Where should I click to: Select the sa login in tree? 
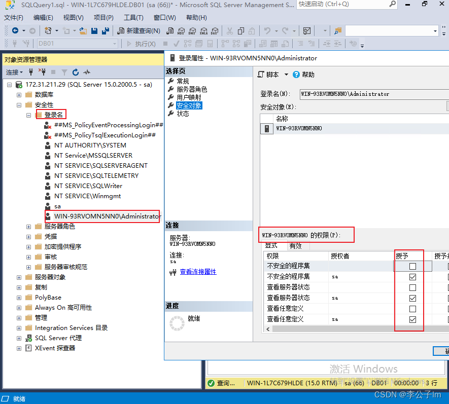click(57, 206)
